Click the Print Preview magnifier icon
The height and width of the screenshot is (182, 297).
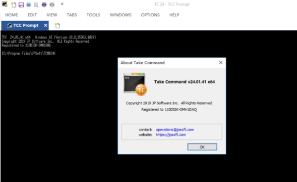pos(36,4)
